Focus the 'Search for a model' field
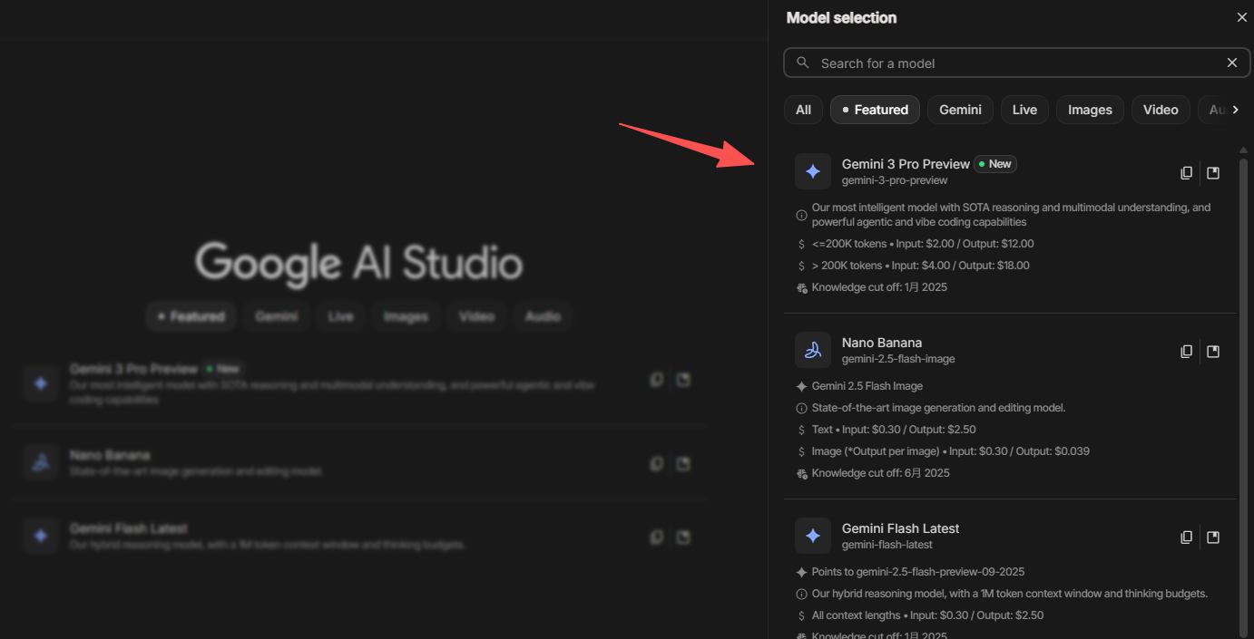1254x639 pixels. point(1016,63)
